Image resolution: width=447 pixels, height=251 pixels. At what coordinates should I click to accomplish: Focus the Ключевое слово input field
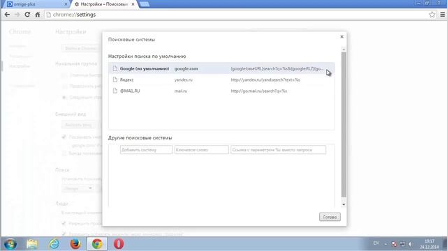[x=202, y=150]
